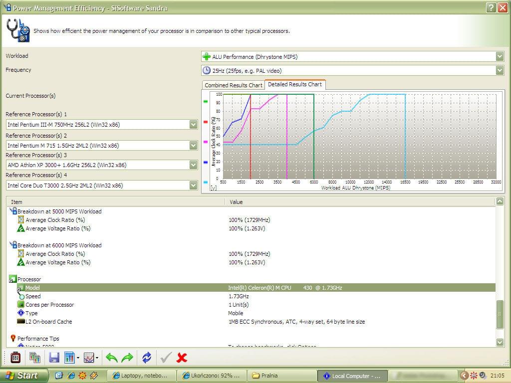Save results using the floppy disk icon
The width and height of the screenshot is (511, 383).
(x=54, y=357)
